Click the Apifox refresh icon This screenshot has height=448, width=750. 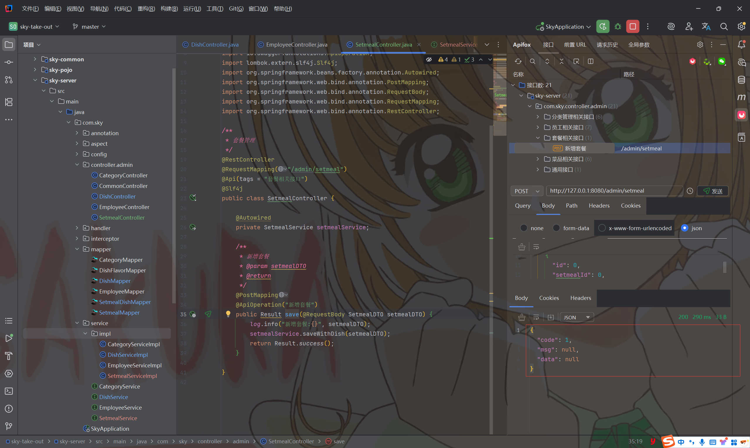[x=518, y=61]
